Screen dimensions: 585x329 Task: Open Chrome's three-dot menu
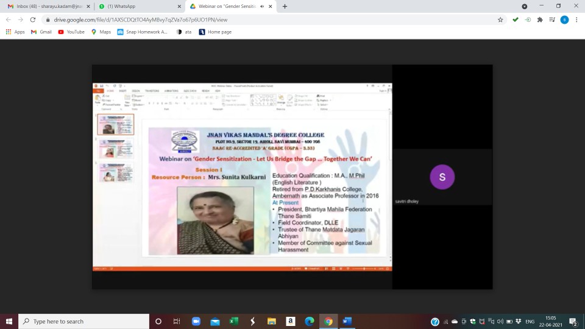576,19
